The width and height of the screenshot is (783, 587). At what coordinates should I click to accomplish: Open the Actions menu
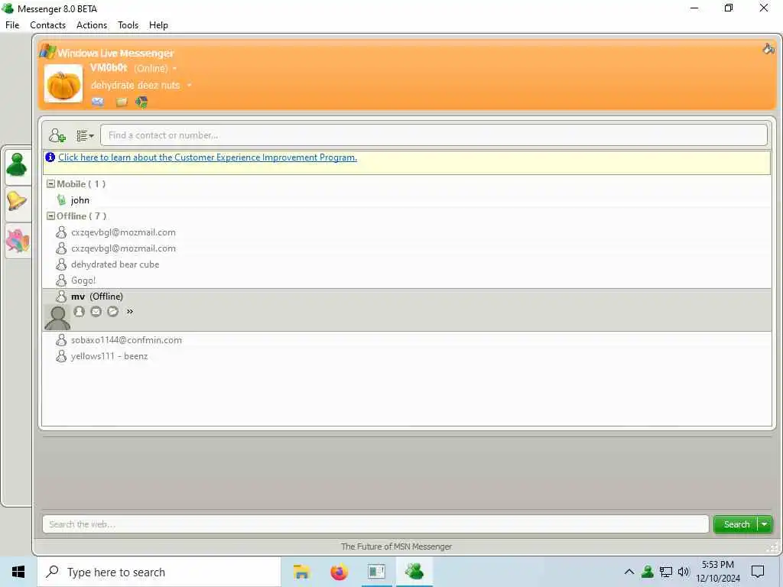(92, 25)
